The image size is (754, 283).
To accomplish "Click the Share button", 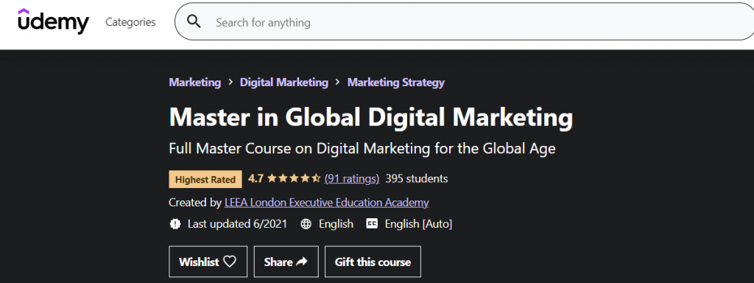I will 286,262.
